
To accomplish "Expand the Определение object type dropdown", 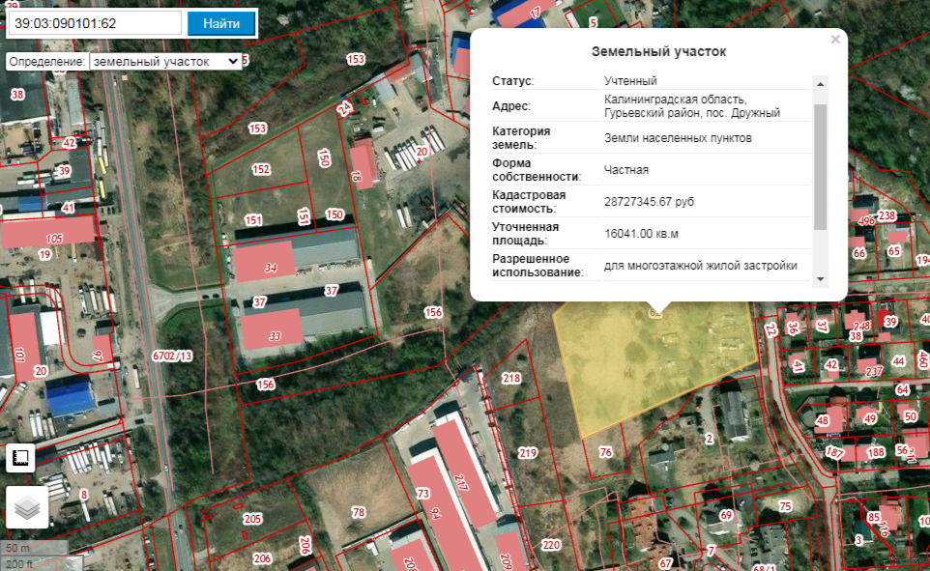I will (x=165, y=61).
